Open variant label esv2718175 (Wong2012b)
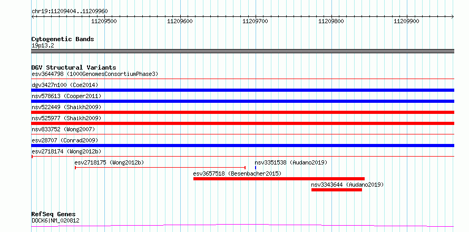The width and height of the screenshot is (469, 232). click(x=109, y=162)
